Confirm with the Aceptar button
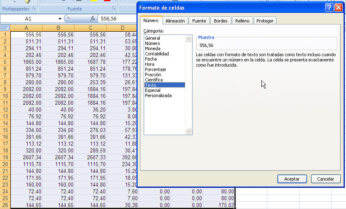The height and width of the screenshot is (209, 346). (x=292, y=179)
